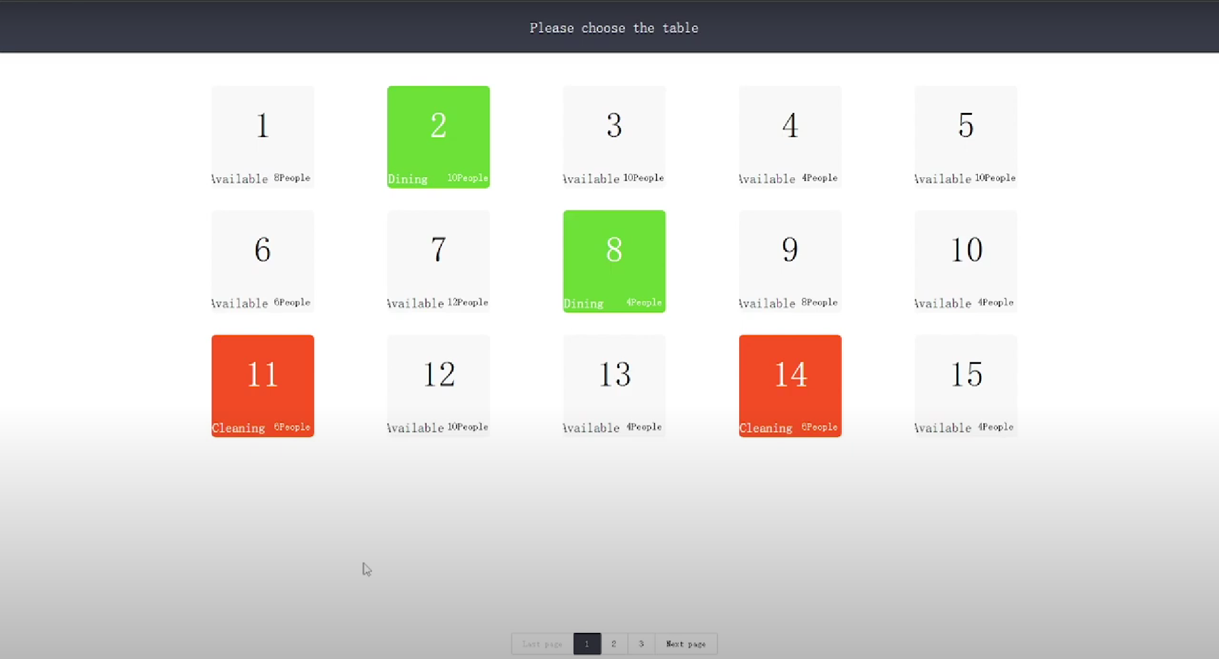Image resolution: width=1219 pixels, height=659 pixels.
Task: Go to page 2 of tables
Action: point(614,644)
